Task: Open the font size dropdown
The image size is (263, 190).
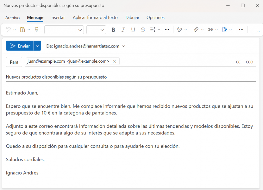Action: [96, 30]
